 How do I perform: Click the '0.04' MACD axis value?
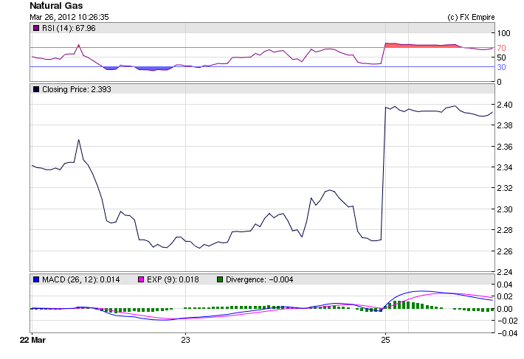505,285
